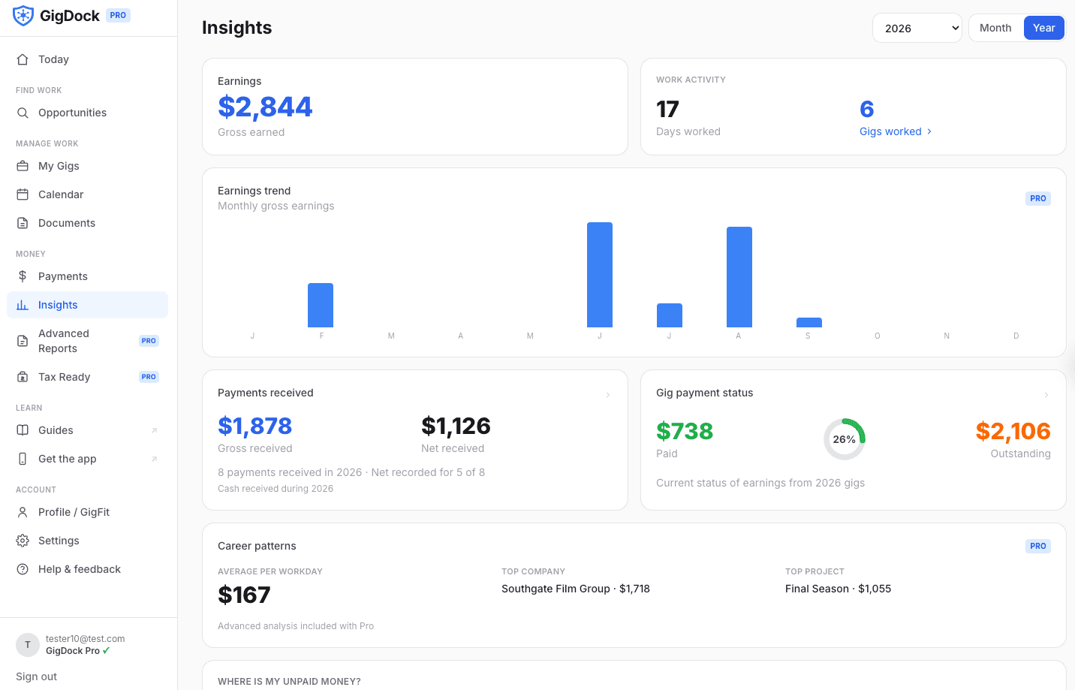Open the Guides external link
Screen dimensions: 1075x690
click(87, 430)
